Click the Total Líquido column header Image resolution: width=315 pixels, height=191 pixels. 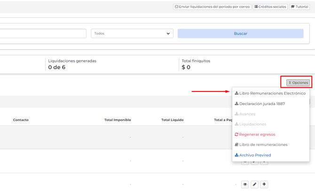[x=172, y=120]
